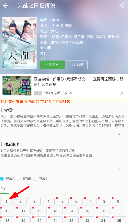Open the 西游微端 ad headline text
This screenshot has height=223, width=128.
[79, 82]
